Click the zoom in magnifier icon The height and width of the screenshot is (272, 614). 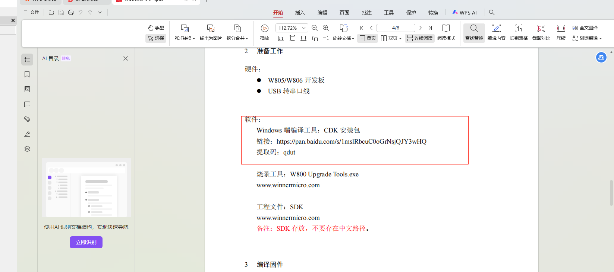tap(326, 28)
